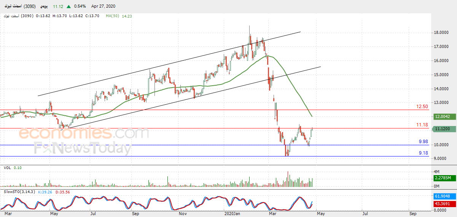
Task: Select the red 11.18 level label
Action: (x=422, y=125)
